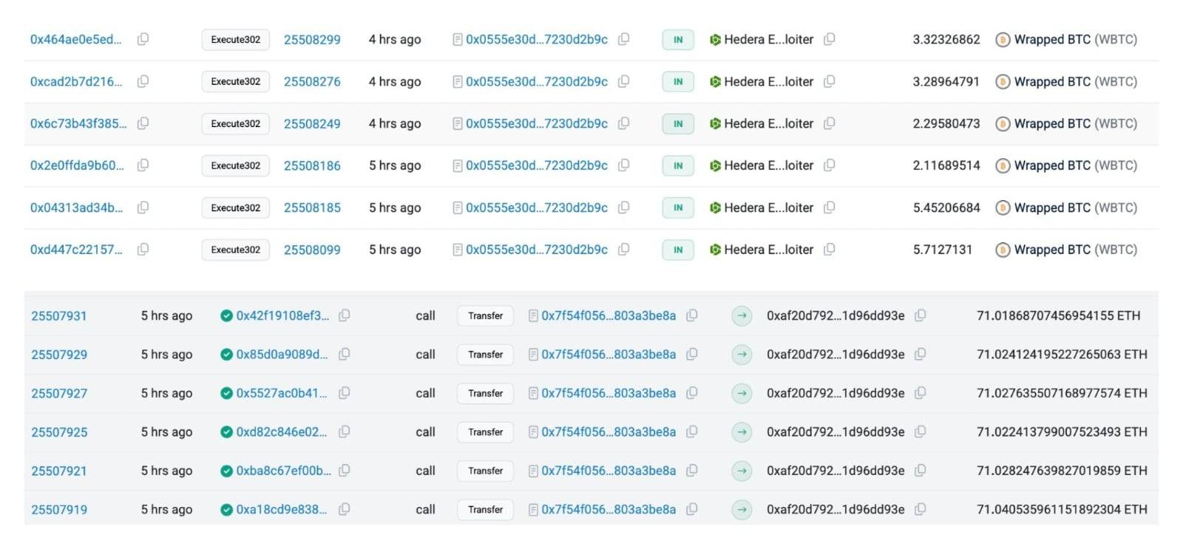Image resolution: width=1183 pixels, height=549 pixels.
Task: Click success checkmark beside 0x5527ac0b41
Action: (x=227, y=393)
